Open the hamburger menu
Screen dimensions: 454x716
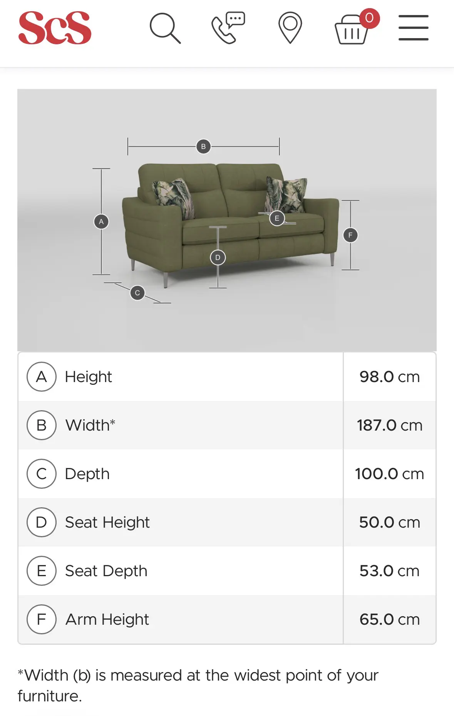pyautogui.click(x=413, y=28)
